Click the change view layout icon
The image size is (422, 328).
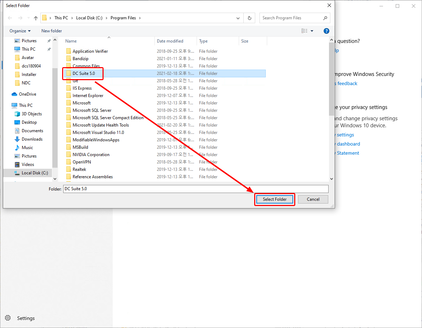304,31
